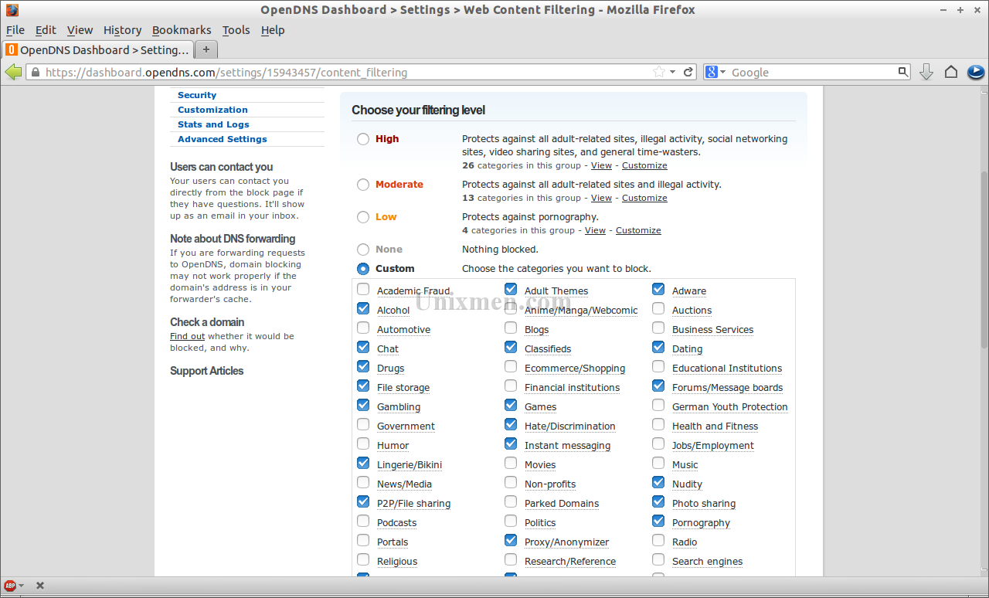This screenshot has height=598, width=989.
Task: Select the None filtering radio button
Action: 363,250
